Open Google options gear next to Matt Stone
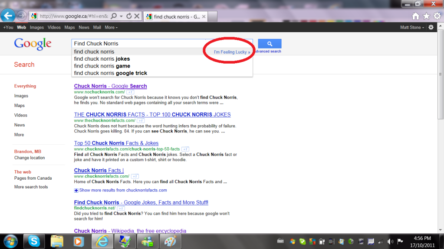The image size is (444, 249). pyautogui.click(x=431, y=27)
